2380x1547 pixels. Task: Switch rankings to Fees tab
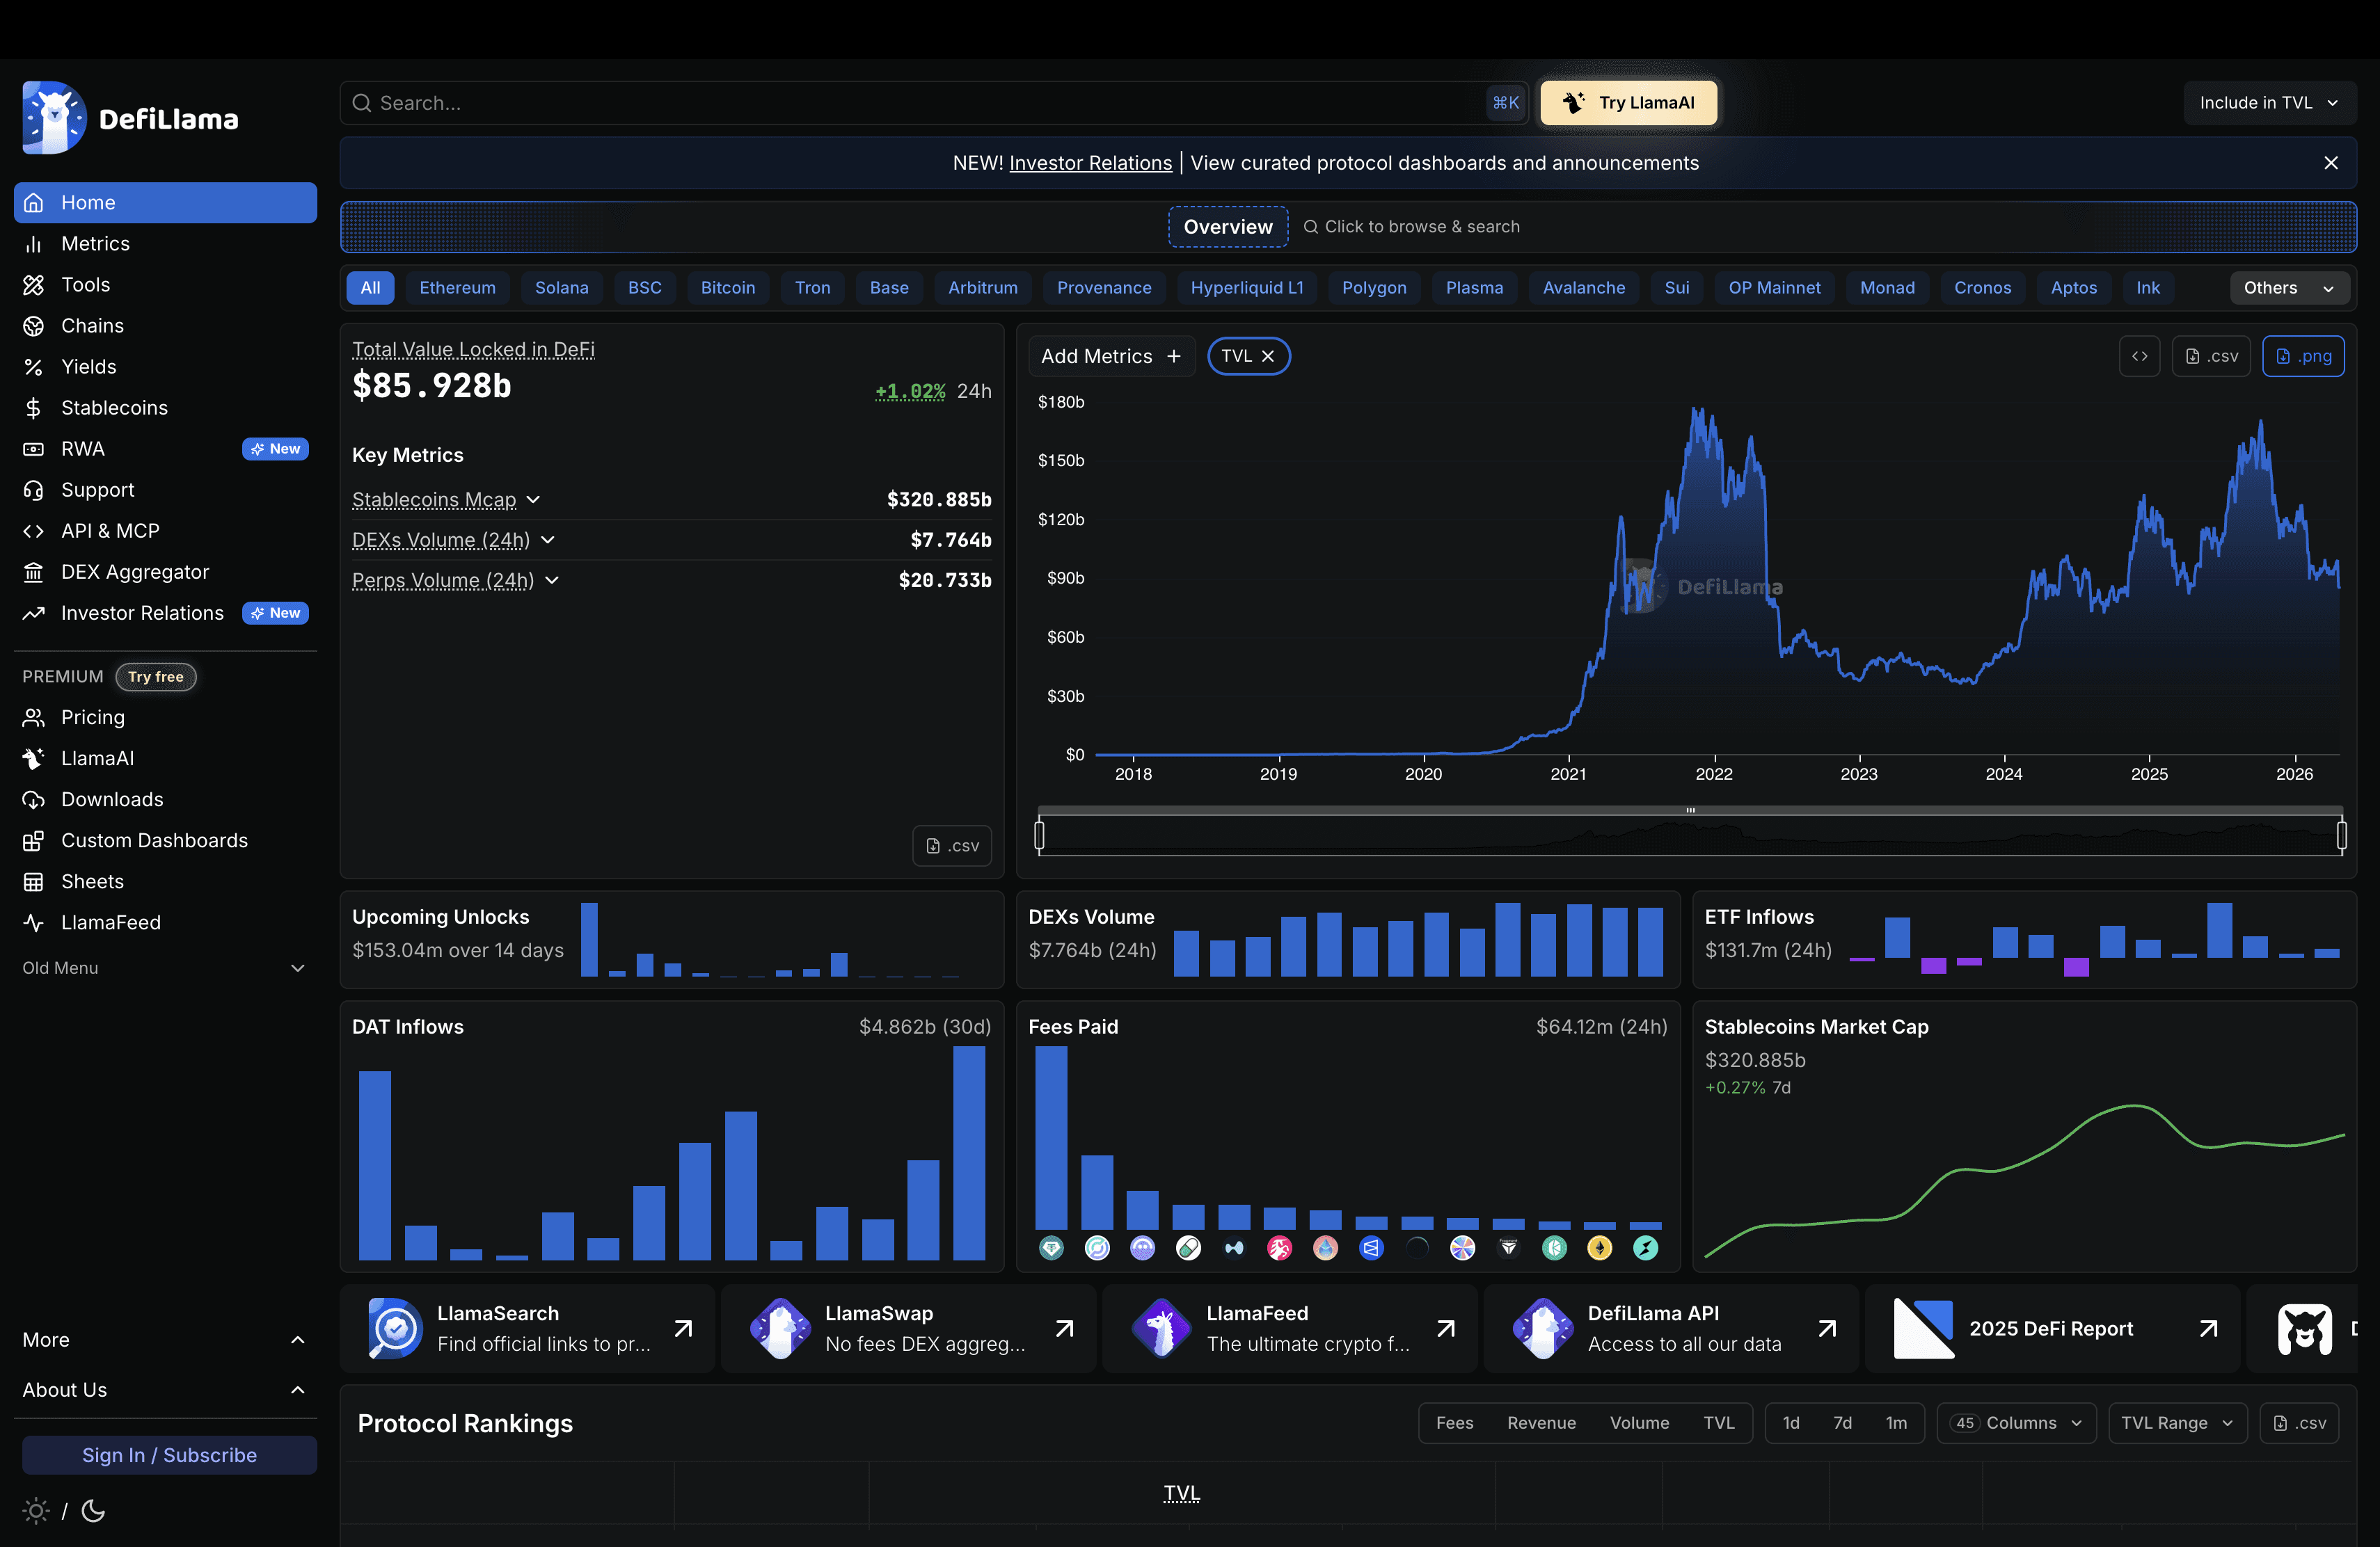point(1454,1423)
